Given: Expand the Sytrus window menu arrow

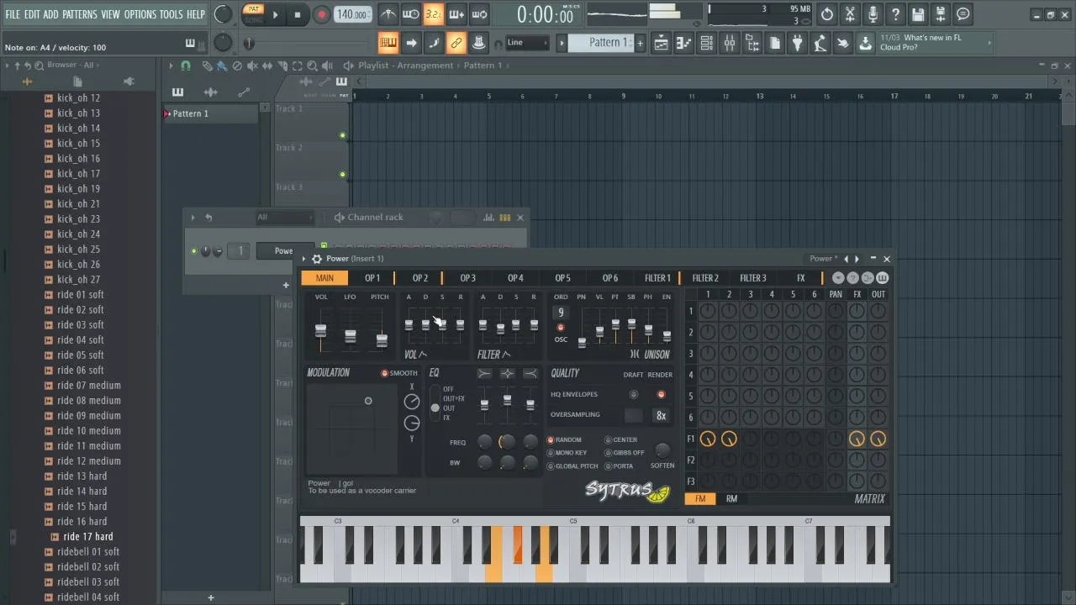Looking at the screenshot, I should click(304, 259).
